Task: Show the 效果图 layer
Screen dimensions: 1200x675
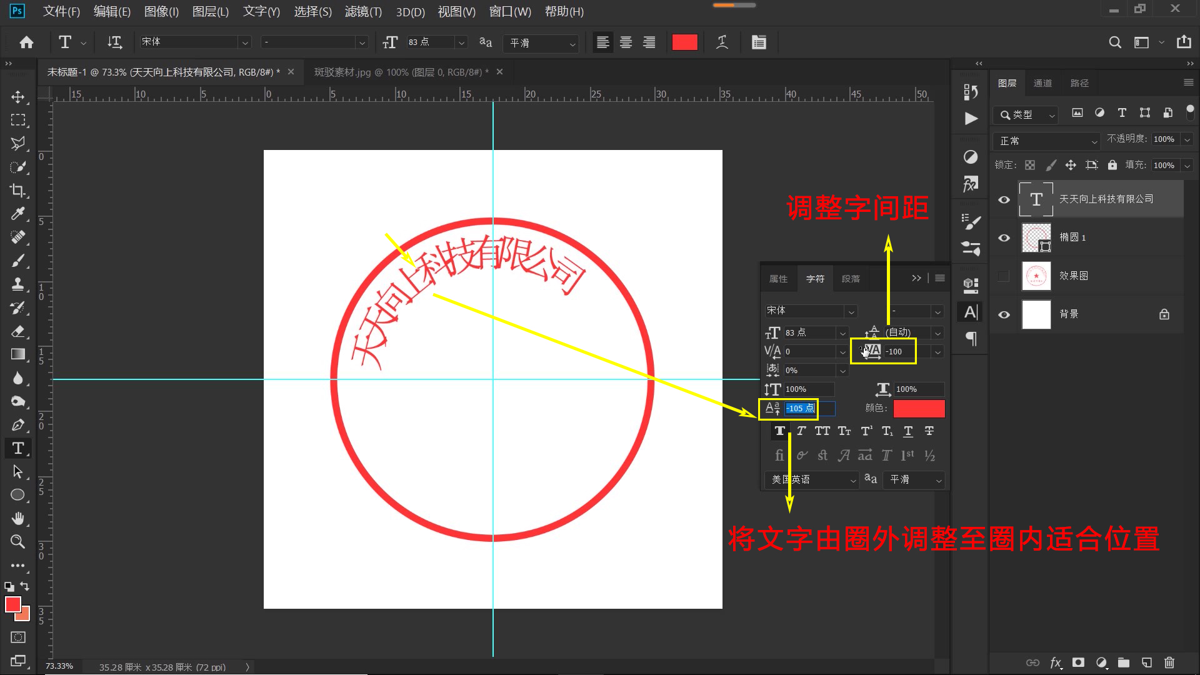Action: 1004,276
